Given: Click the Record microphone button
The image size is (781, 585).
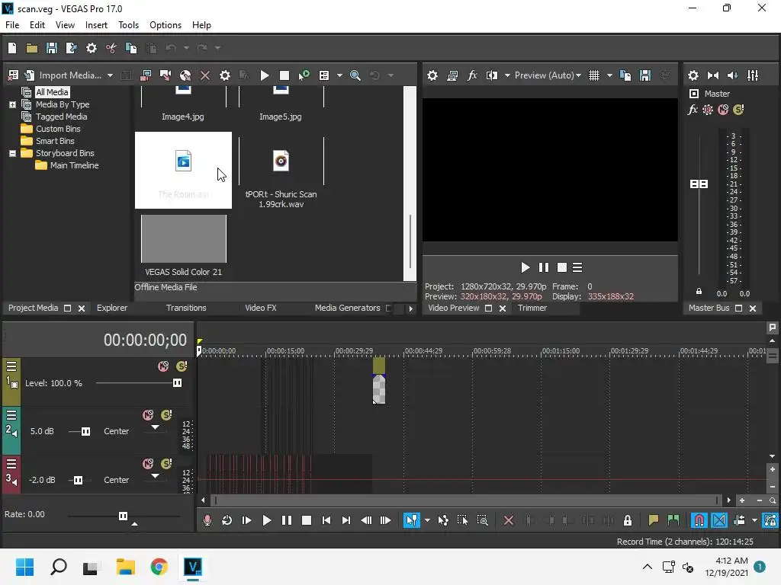Looking at the screenshot, I should pos(207,520).
